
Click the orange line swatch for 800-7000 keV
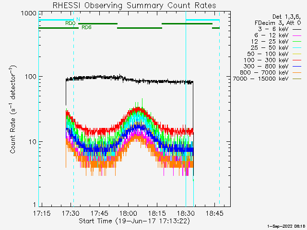pyautogui.click(x=297, y=73)
